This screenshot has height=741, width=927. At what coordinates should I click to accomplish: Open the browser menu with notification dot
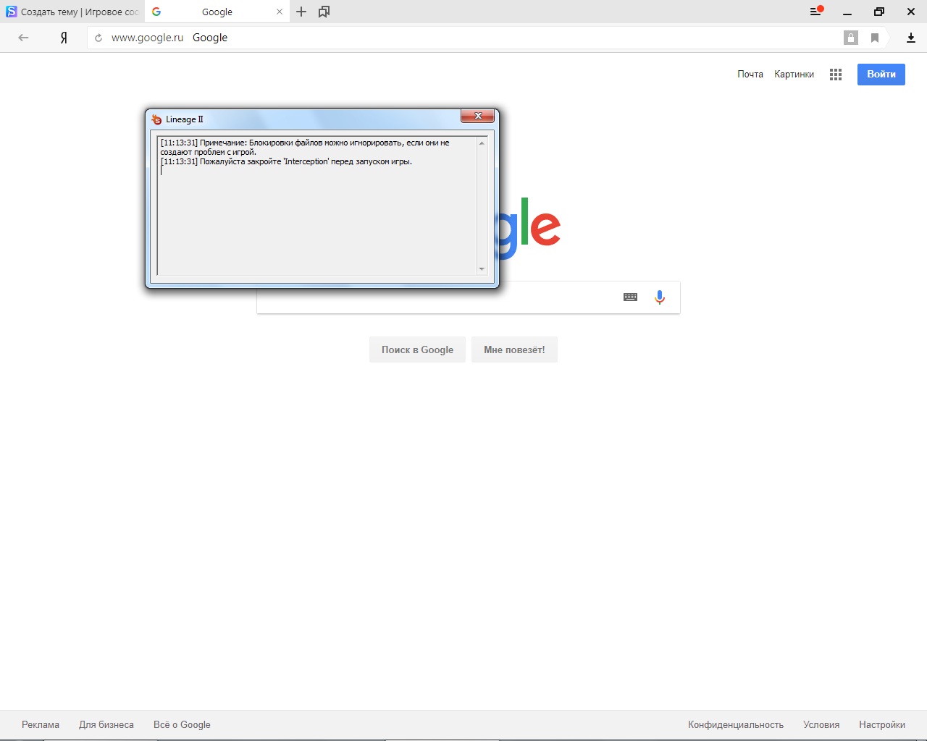tap(815, 12)
